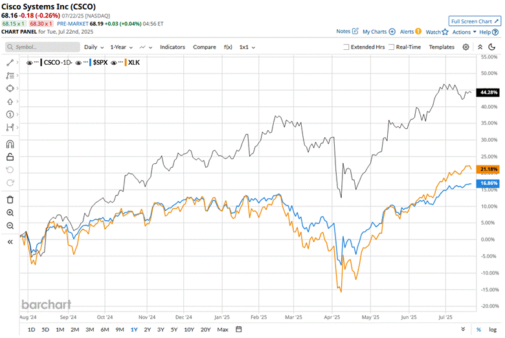505x338 pixels.
Task: Select the 6M time range
Action: point(105,330)
